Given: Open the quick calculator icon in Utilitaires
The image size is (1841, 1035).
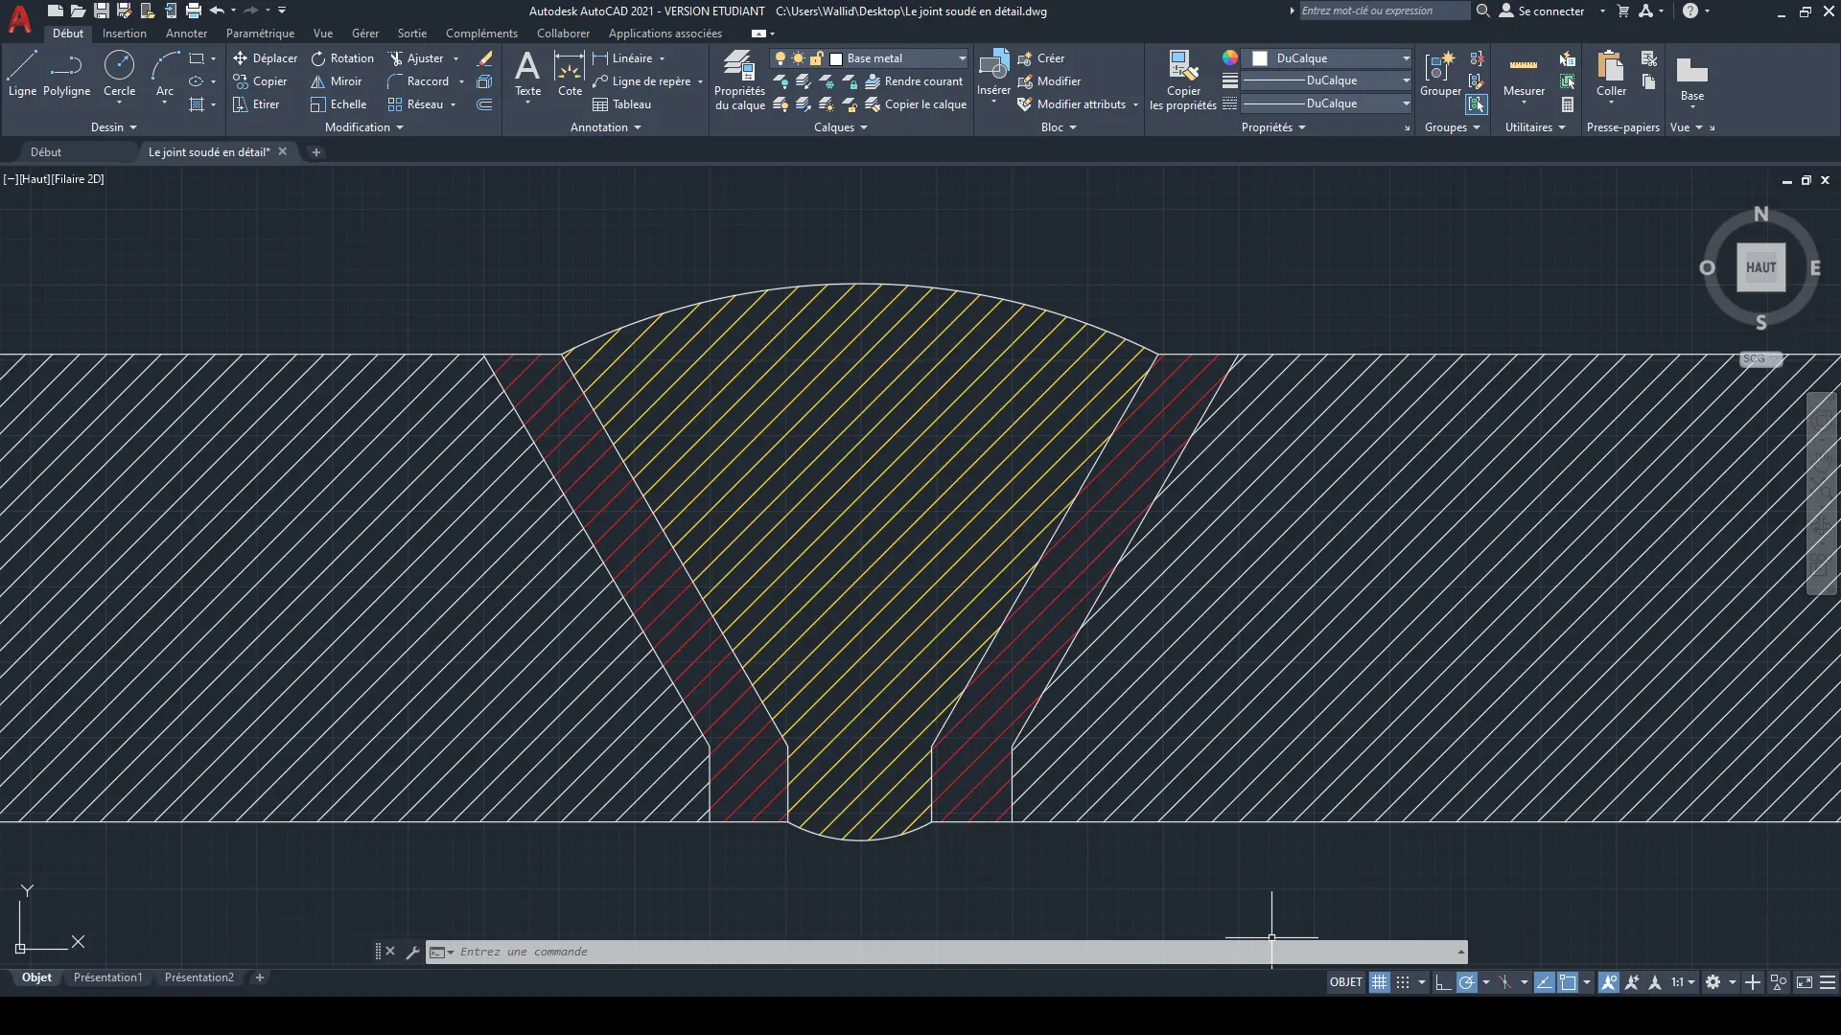Looking at the screenshot, I should click(1568, 104).
